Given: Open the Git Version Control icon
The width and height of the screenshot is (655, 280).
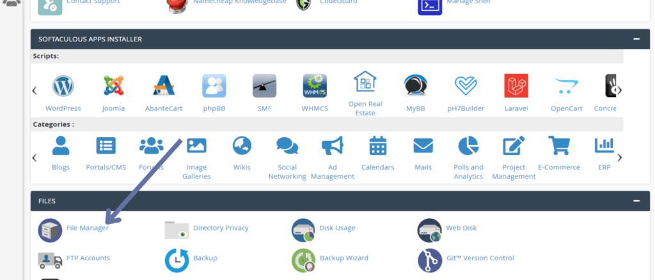Looking at the screenshot, I should coord(430,260).
